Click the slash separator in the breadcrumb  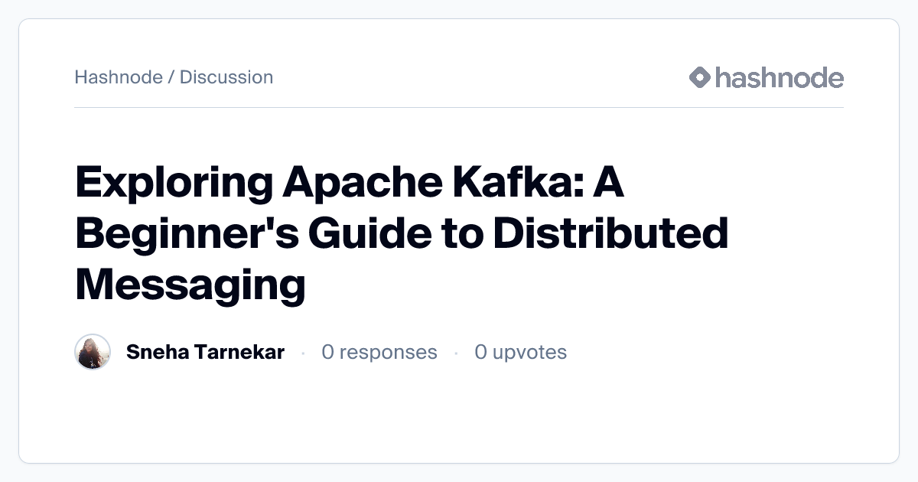coord(171,77)
